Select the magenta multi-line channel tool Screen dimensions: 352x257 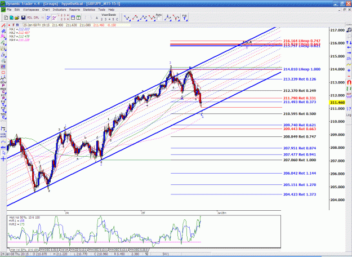[3, 37]
